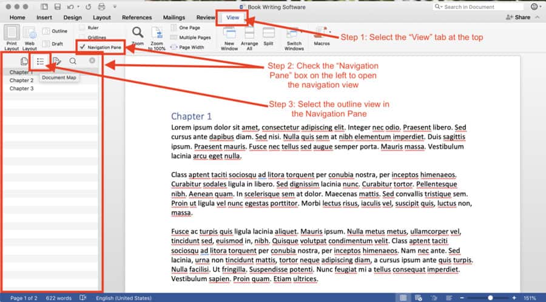Open search in the navigation pane
Screen dimensions: 546x302
(x=73, y=61)
